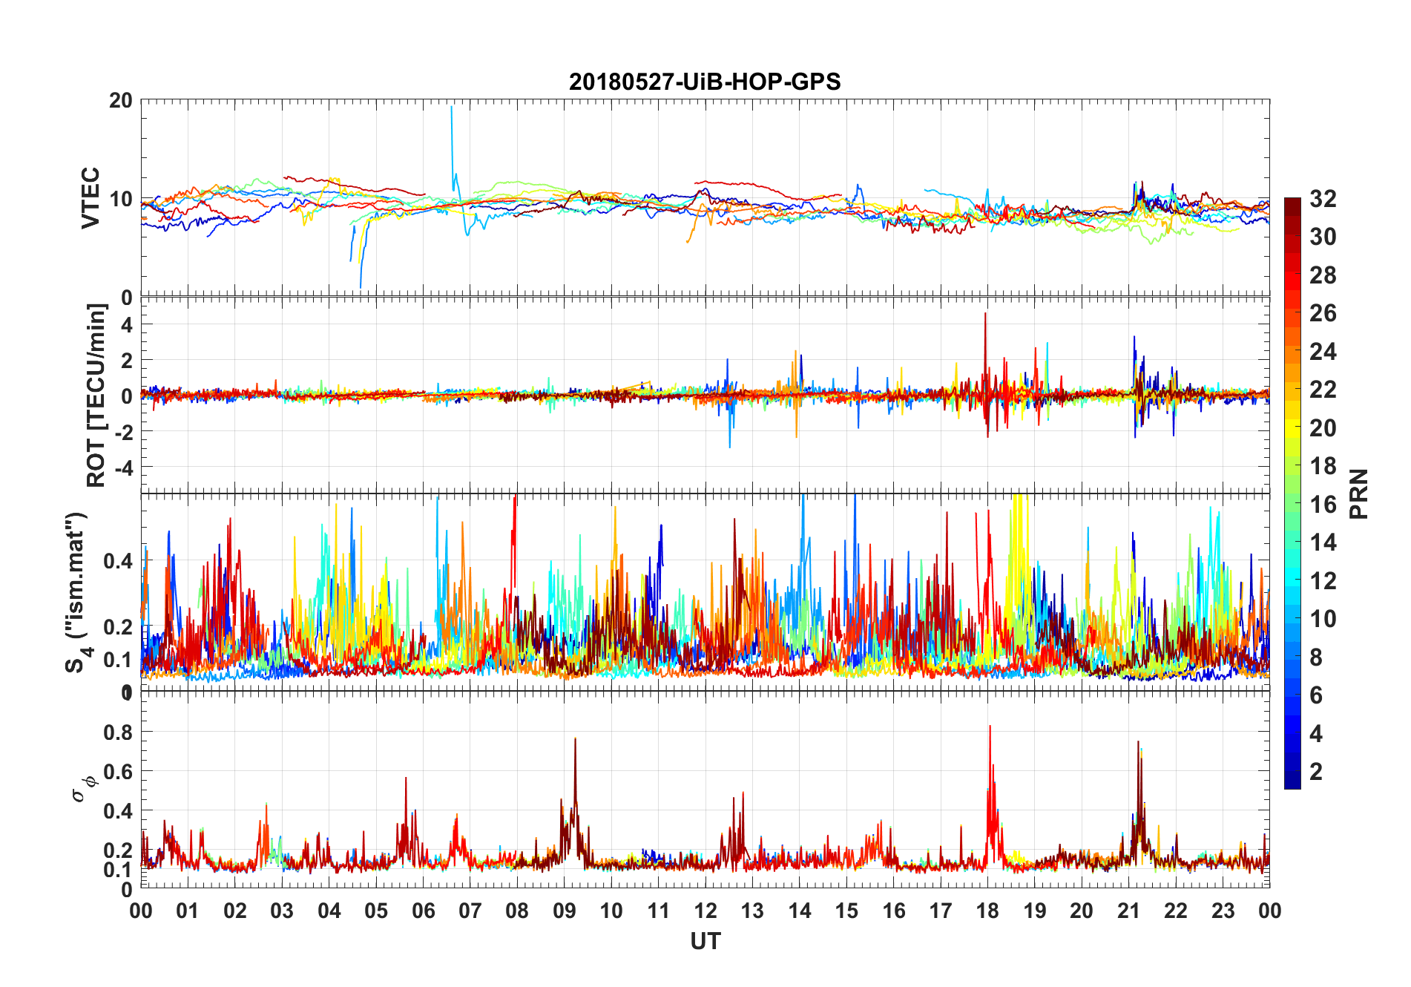Click the sigma phi axis label
The height and width of the screenshot is (987, 1411).
(84, 789)
